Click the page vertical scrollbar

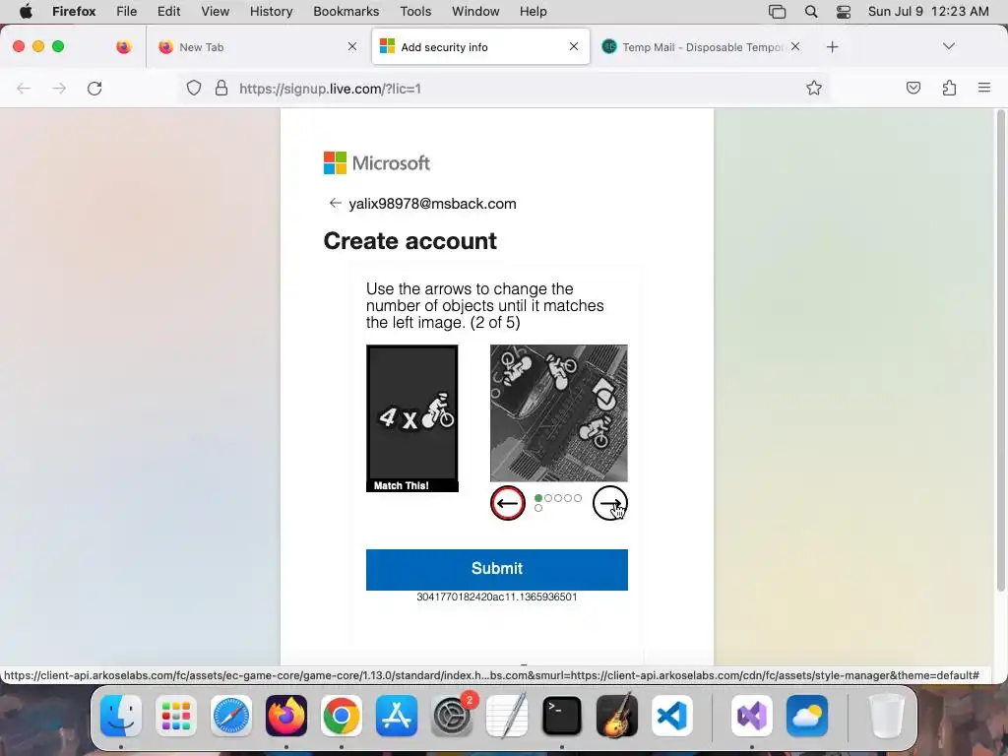1000,350
